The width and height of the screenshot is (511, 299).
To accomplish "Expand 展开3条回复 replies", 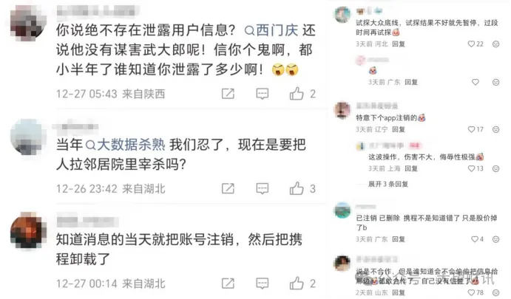I will tap(388, 184).
